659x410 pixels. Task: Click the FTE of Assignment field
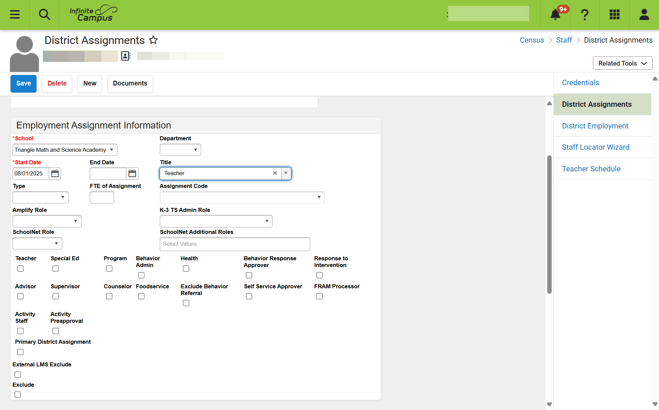point(102,197)
